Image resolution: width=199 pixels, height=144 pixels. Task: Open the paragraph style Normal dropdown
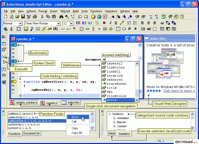[20, 23]
